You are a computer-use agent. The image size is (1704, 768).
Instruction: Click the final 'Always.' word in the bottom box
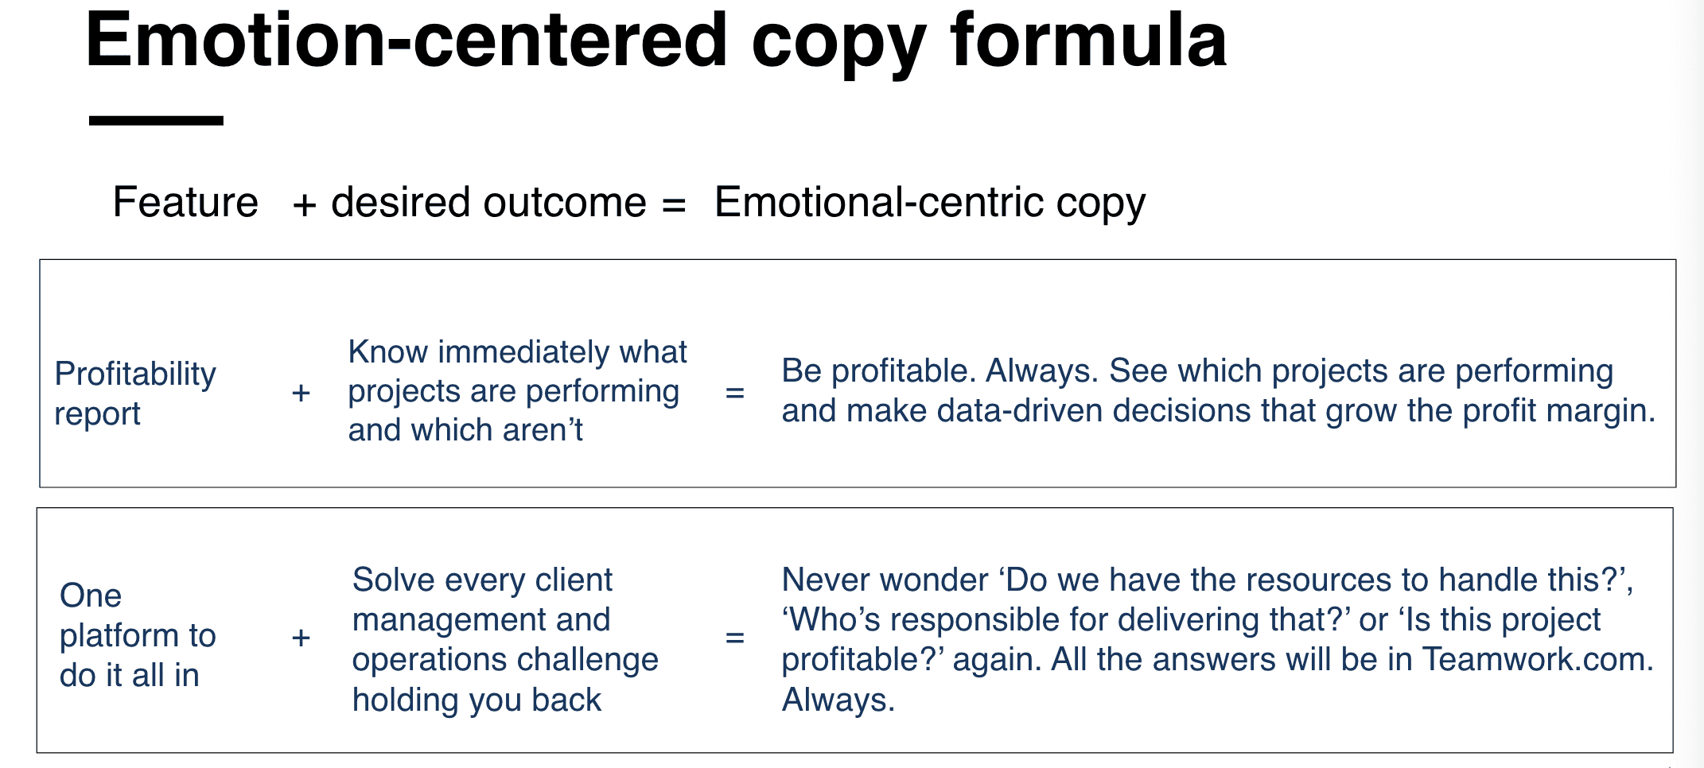pyautogui.click(x=838, y=700)
